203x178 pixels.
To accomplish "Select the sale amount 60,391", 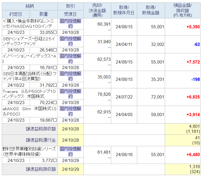I will (104, 24).
